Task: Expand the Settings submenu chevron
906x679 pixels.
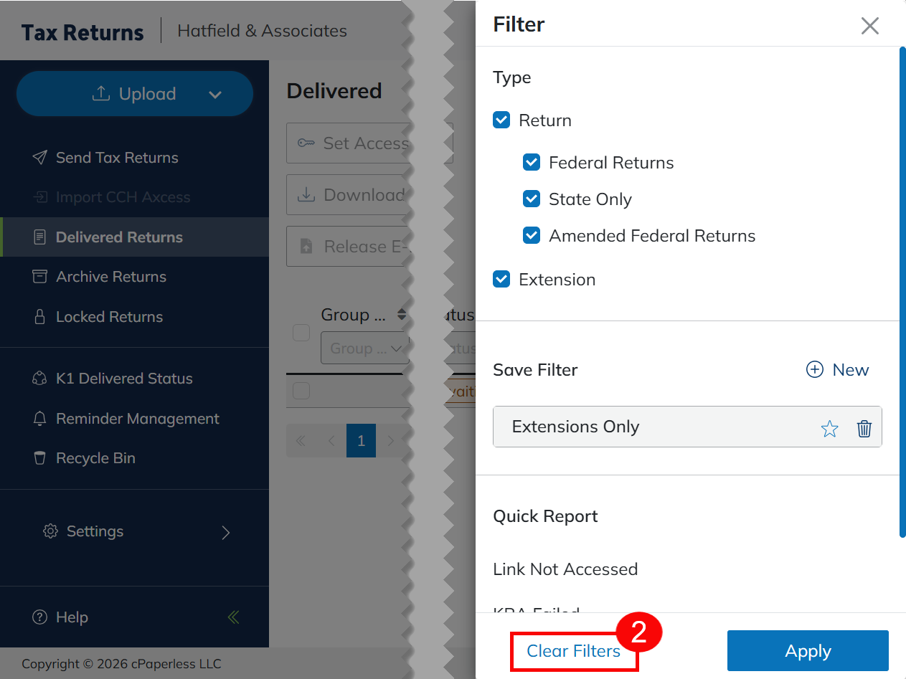Action: point(226,532)
